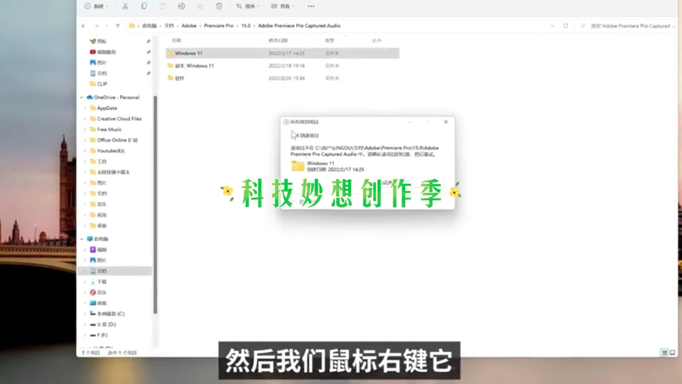The image size is (682, 384).
Task: Click Adobe in the address breadcrumb
Action: click(189, 26)
